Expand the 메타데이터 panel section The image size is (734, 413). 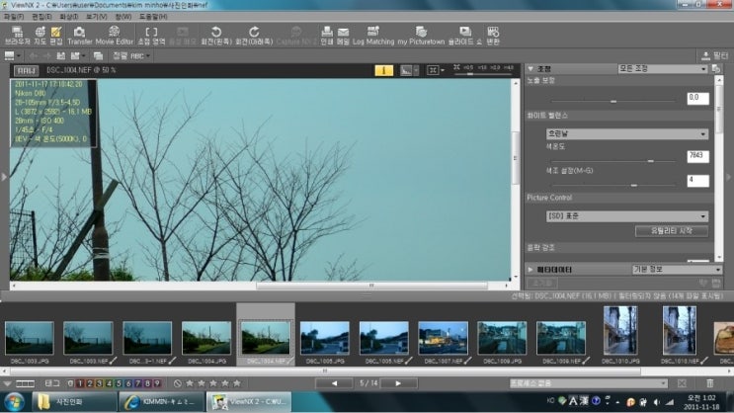coord(530,268)
